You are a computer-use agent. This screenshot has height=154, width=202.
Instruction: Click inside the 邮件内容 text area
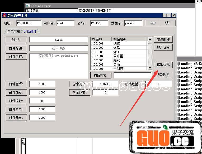tap(58, 67)
